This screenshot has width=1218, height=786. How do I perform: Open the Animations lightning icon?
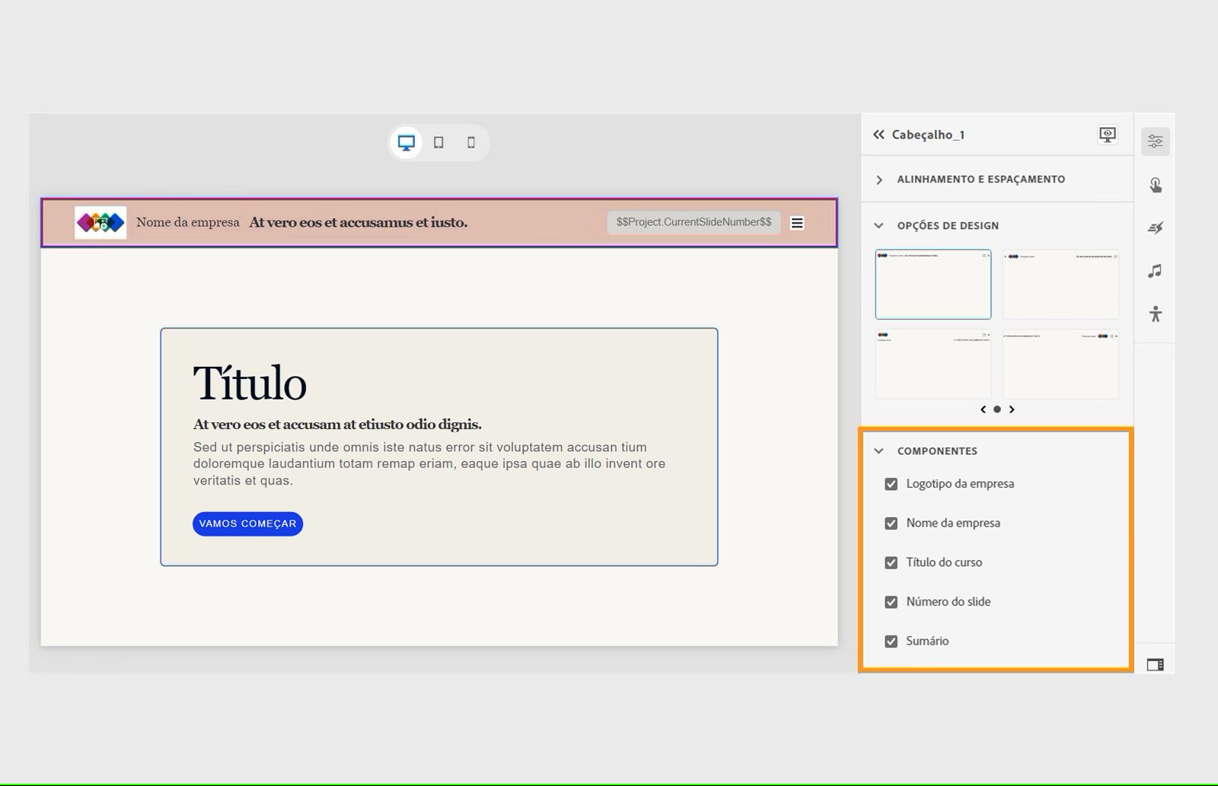coord(1156,227)
